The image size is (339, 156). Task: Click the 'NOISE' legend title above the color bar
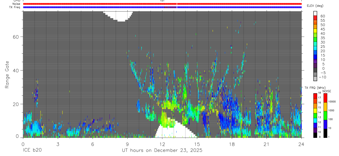point(327,91)
